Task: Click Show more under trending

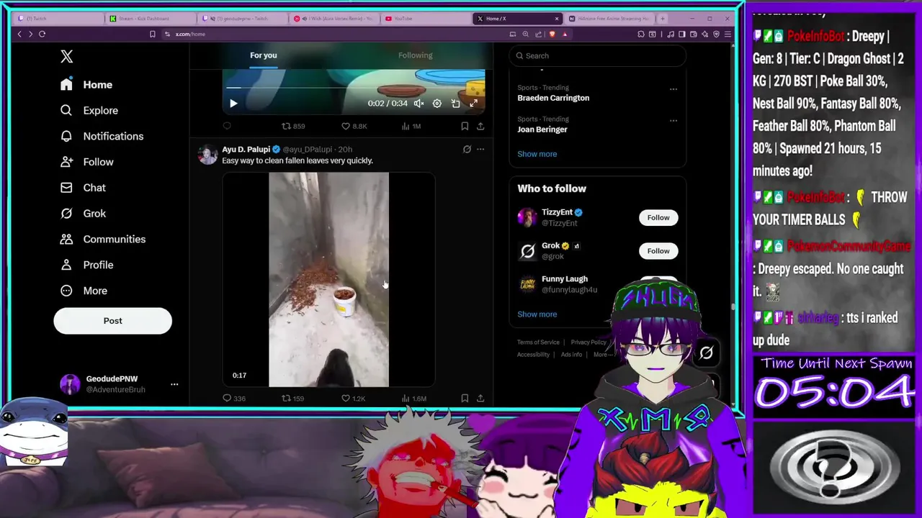Action: point(537,154)
